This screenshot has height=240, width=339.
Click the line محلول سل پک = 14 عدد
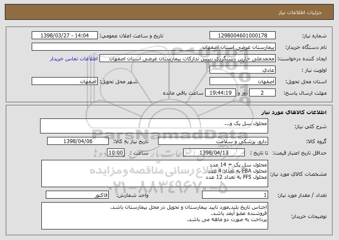pos(238,165)
